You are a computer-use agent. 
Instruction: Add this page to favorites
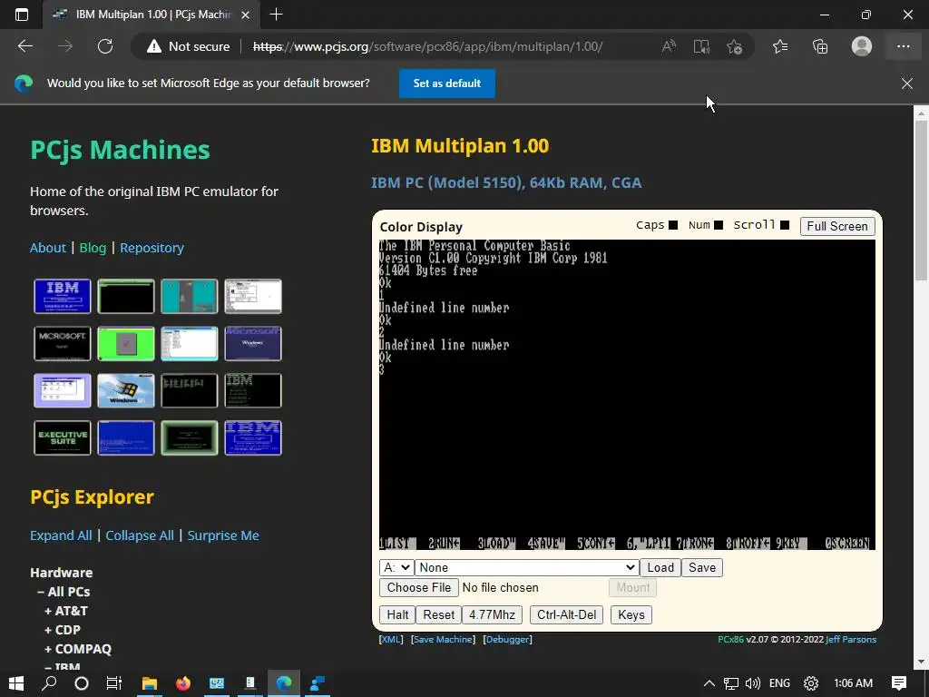735,46
